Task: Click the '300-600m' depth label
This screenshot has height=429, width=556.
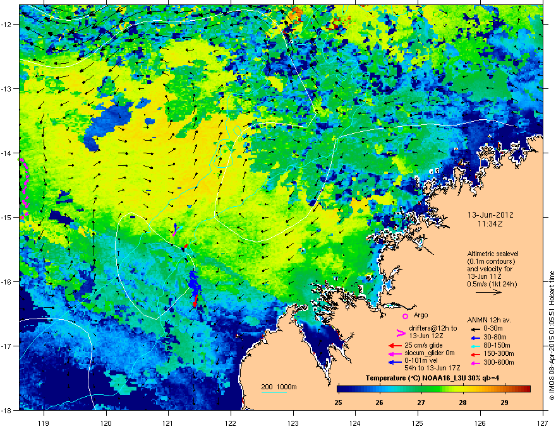Action: pos(499,363)
